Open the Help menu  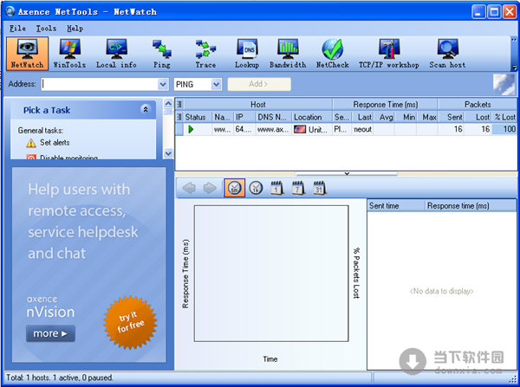click(x=75, y=29)
